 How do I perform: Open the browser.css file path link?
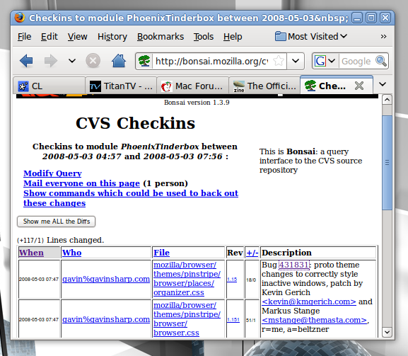187,319
